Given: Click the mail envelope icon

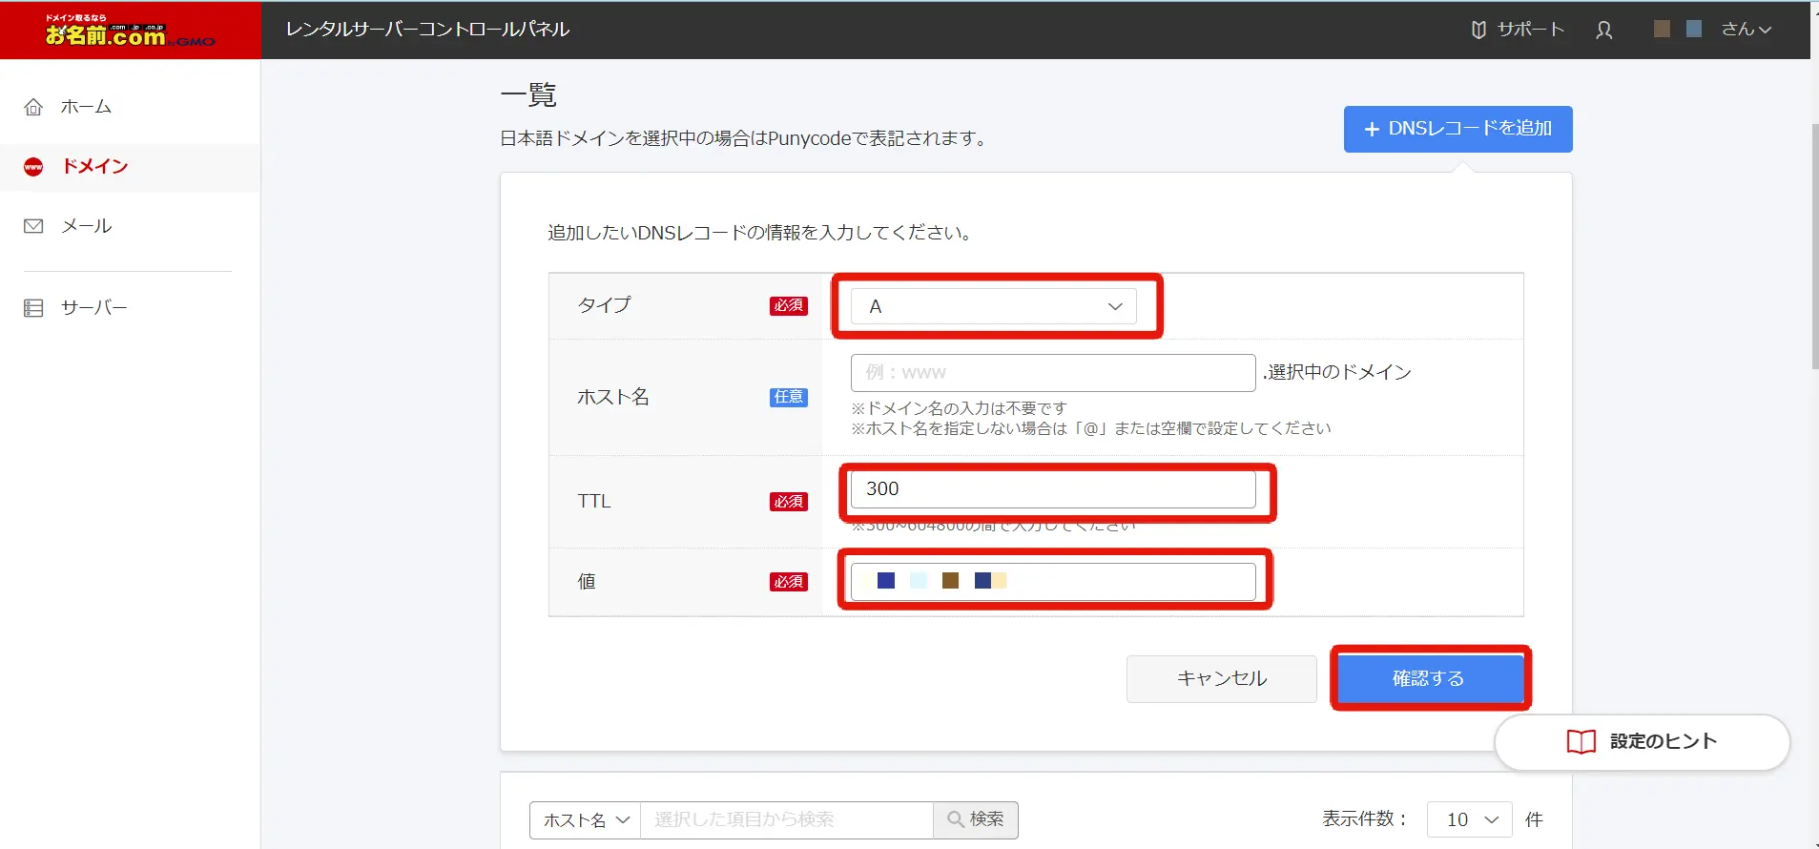Looking at the screenshot, I should 33,226.
